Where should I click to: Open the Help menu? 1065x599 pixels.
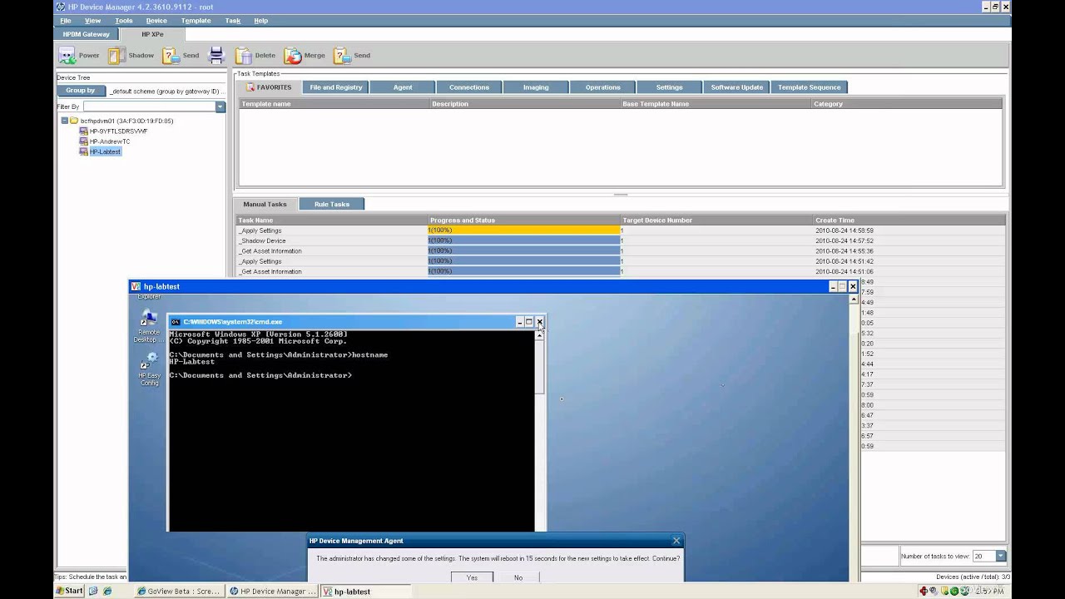click(x=261, y=21)
